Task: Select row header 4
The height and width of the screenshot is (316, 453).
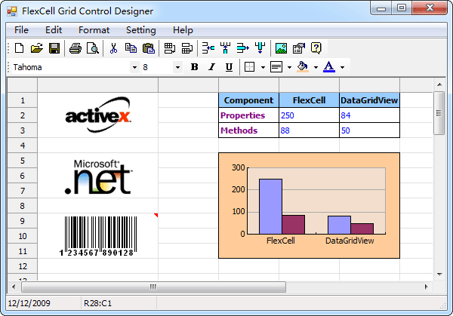Action: coord(23,146)
